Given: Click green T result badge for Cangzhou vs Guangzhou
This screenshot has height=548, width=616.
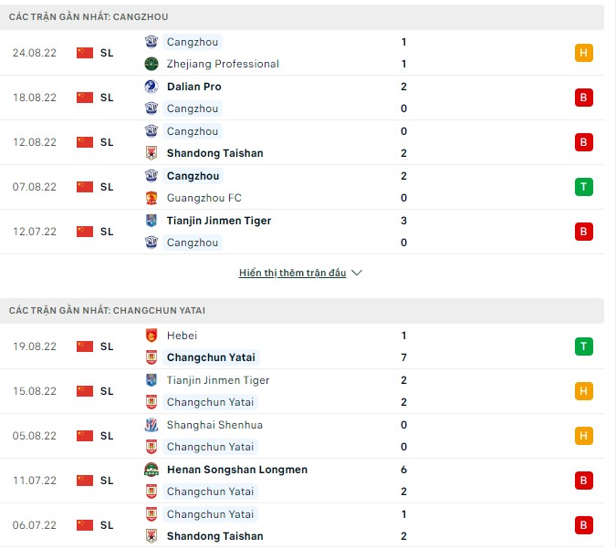Looking at the screenshot, I should tap(584, 187).
